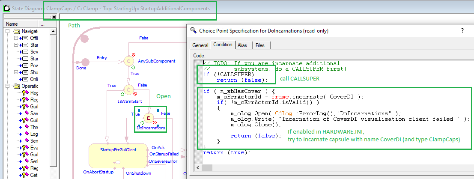This screenshot has width=474, height=179.
Task: Click the OnAbortStartup transition label
Action: 98,172
